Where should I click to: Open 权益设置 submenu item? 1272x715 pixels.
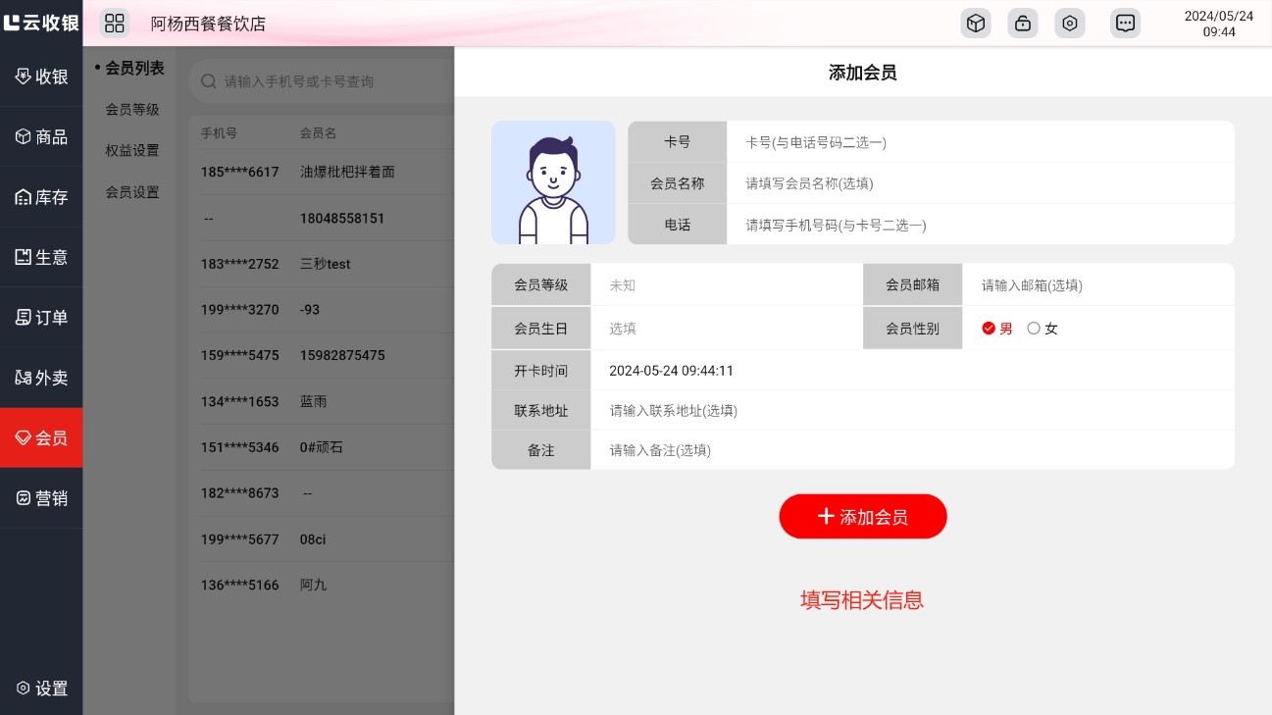click(132, 151)
